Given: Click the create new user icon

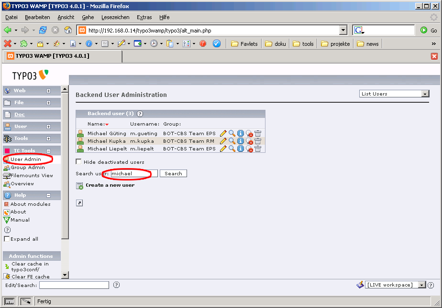Looking at the screenshot, I should (79, 186).
